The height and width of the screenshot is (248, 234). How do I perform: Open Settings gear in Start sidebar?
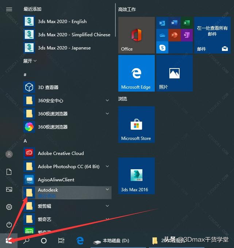coord(9,207)
